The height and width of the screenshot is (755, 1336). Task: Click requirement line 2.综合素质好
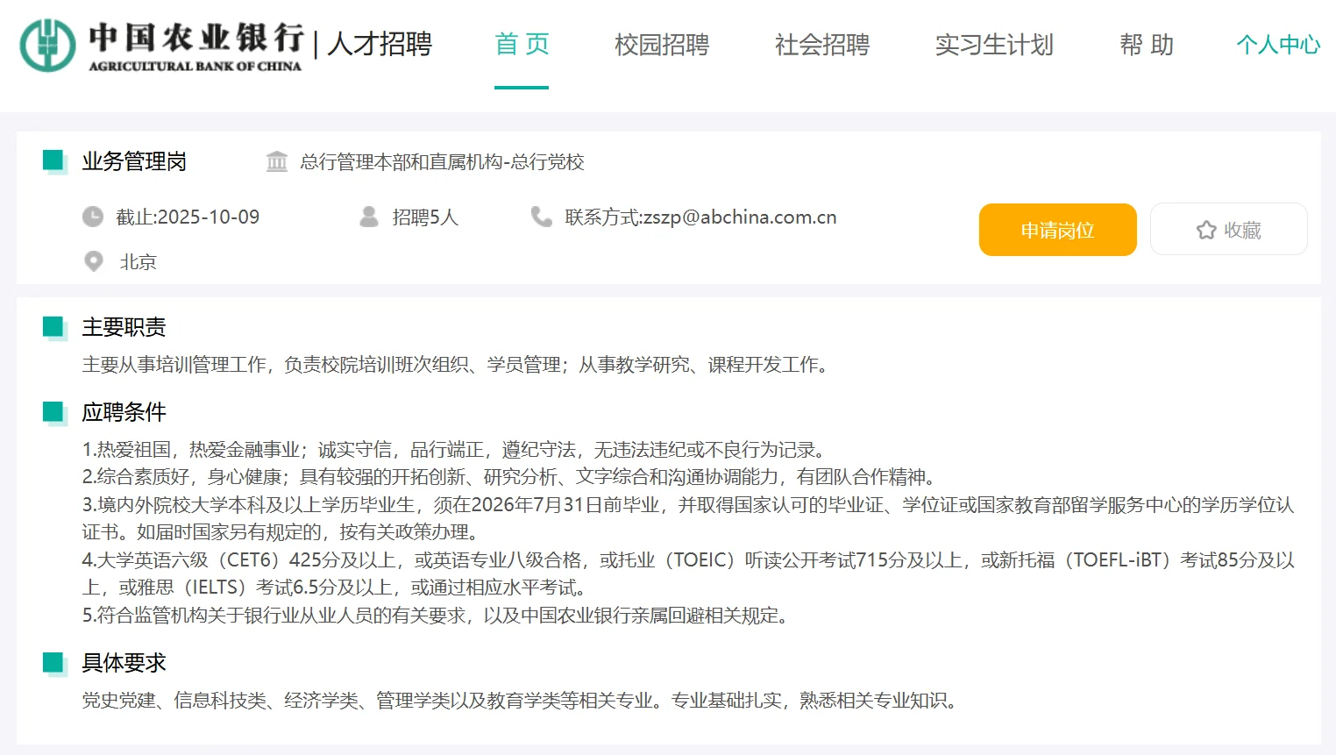[512, 477]
